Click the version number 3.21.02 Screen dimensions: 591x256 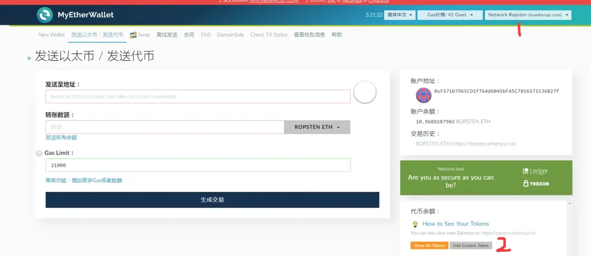(374, 15)
